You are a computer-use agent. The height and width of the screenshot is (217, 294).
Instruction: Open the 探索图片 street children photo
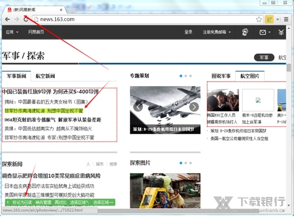[x=165, y=191]
